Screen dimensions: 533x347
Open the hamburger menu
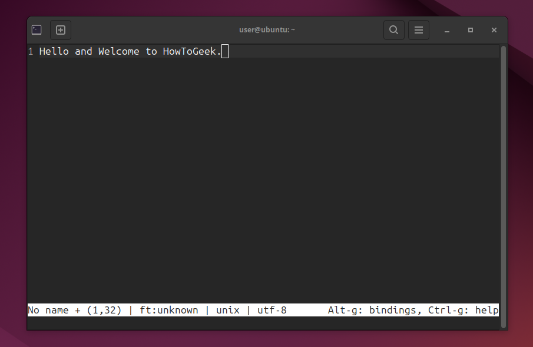418,30
